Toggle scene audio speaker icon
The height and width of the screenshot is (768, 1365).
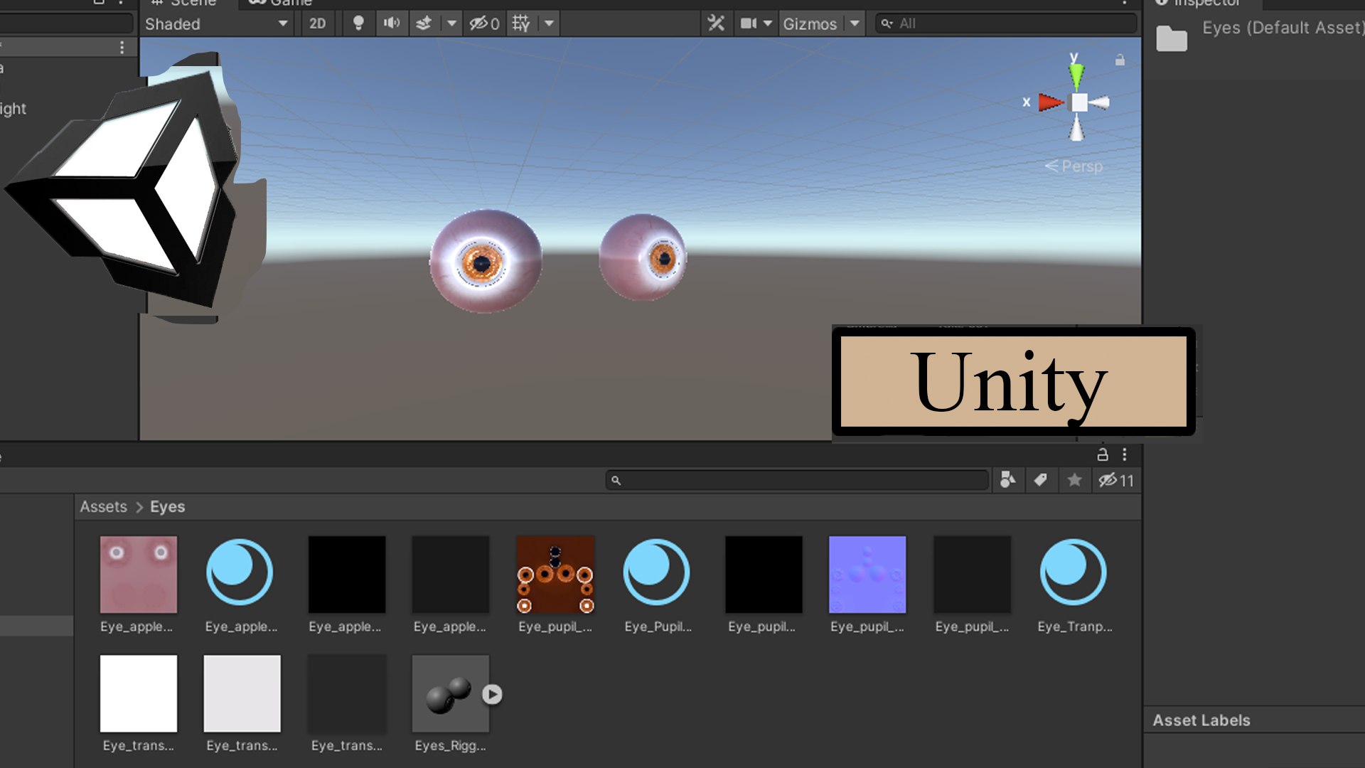point(392,23)
